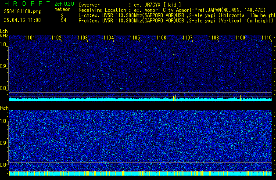Image resolution: width=276 pixels, height=180 pixels.
Task: Select the 1104 time marker
Action: (109, 38)
